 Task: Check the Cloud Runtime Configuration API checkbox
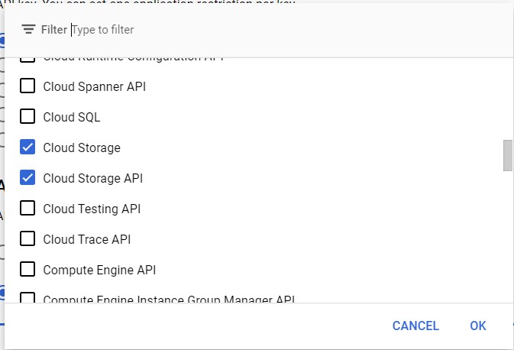(27, 58)
